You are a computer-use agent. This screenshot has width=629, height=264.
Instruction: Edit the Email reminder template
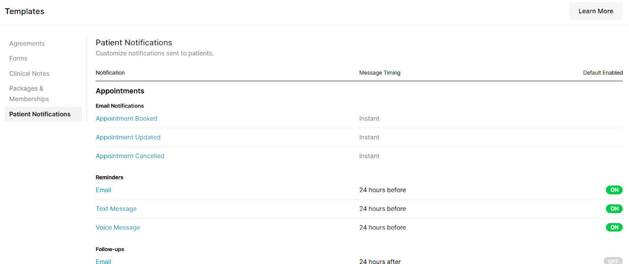[103, 190]
